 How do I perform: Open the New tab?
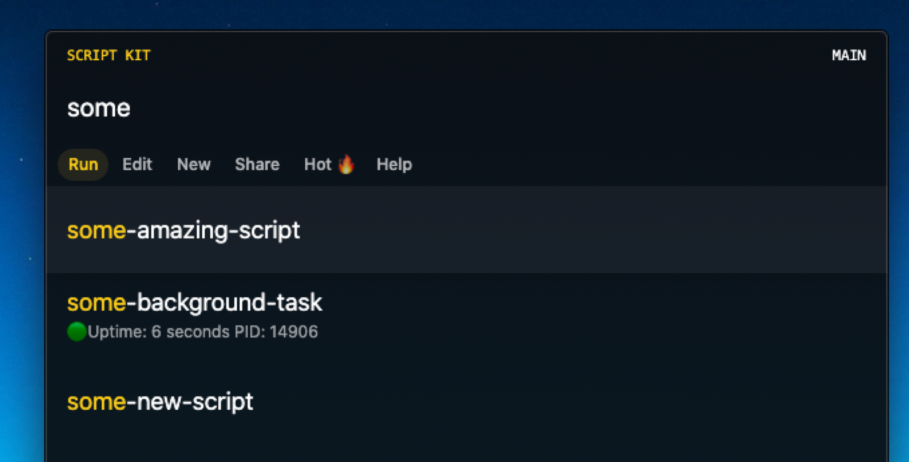point(194,165)
